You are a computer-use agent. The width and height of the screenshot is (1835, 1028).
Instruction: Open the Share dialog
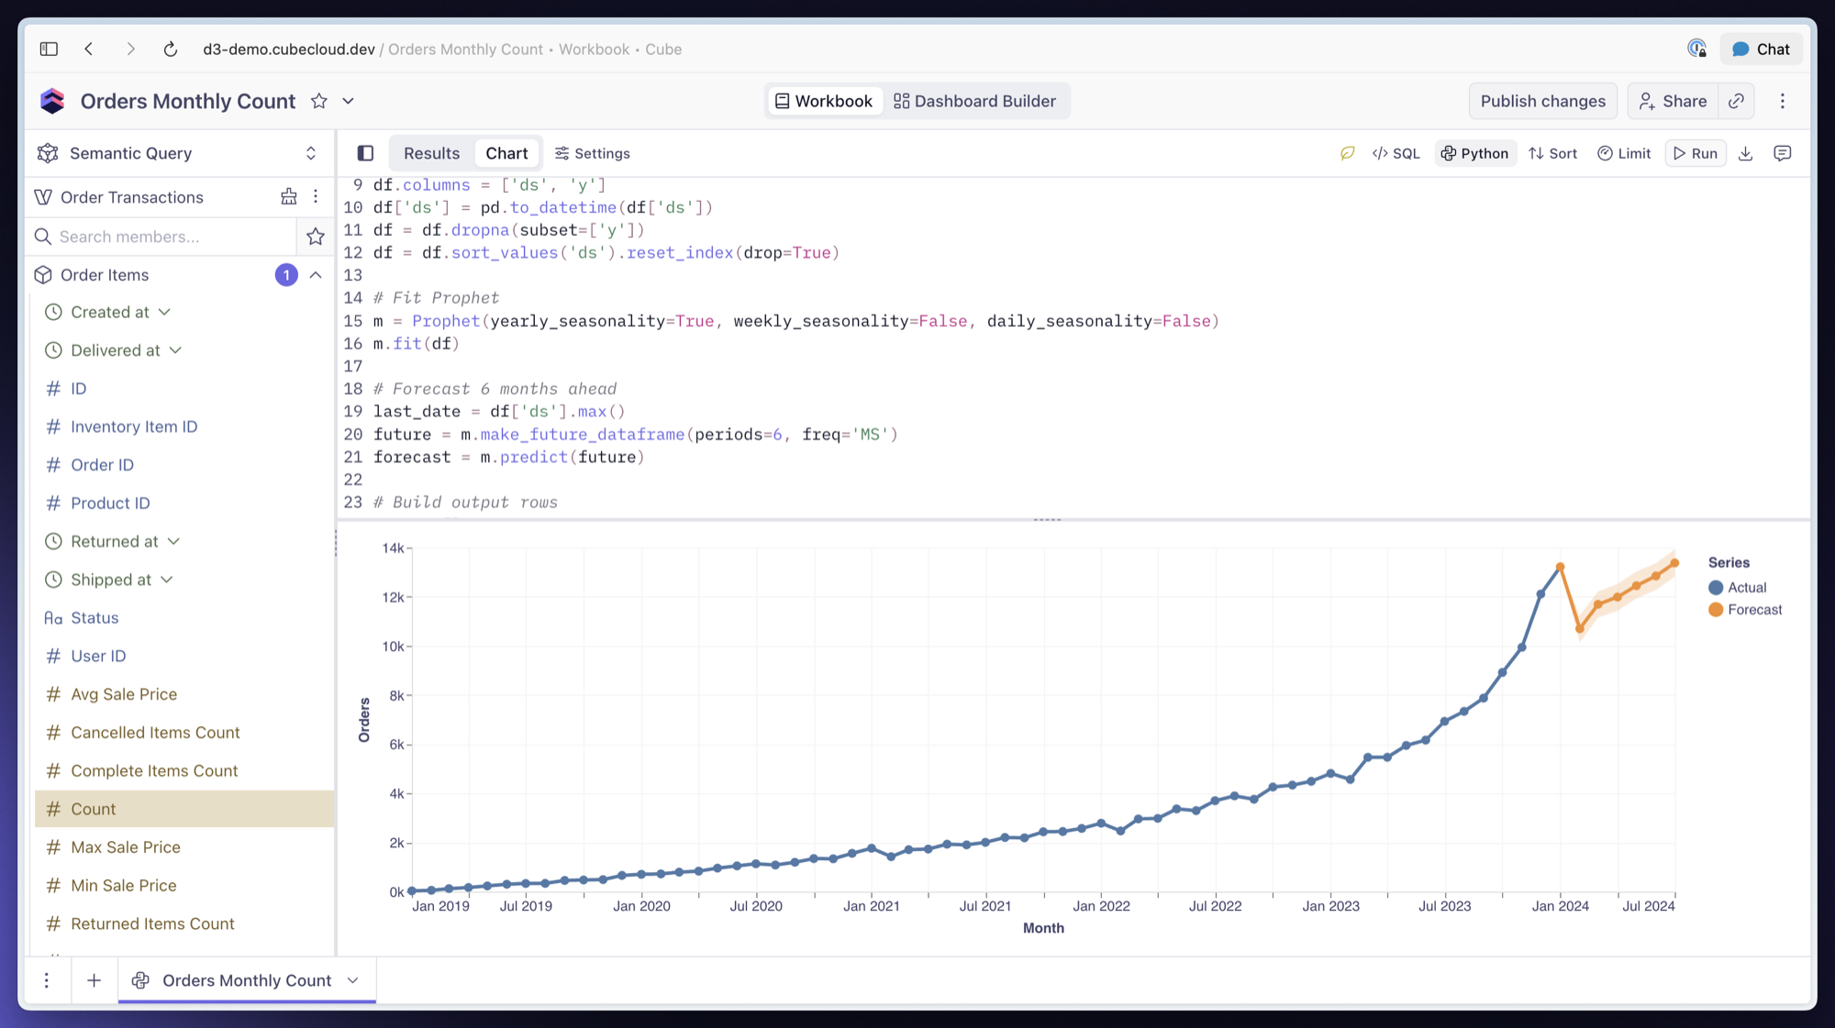[1674, 101]
